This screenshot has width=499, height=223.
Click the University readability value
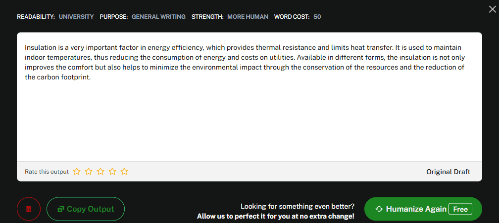pos(76,16)
